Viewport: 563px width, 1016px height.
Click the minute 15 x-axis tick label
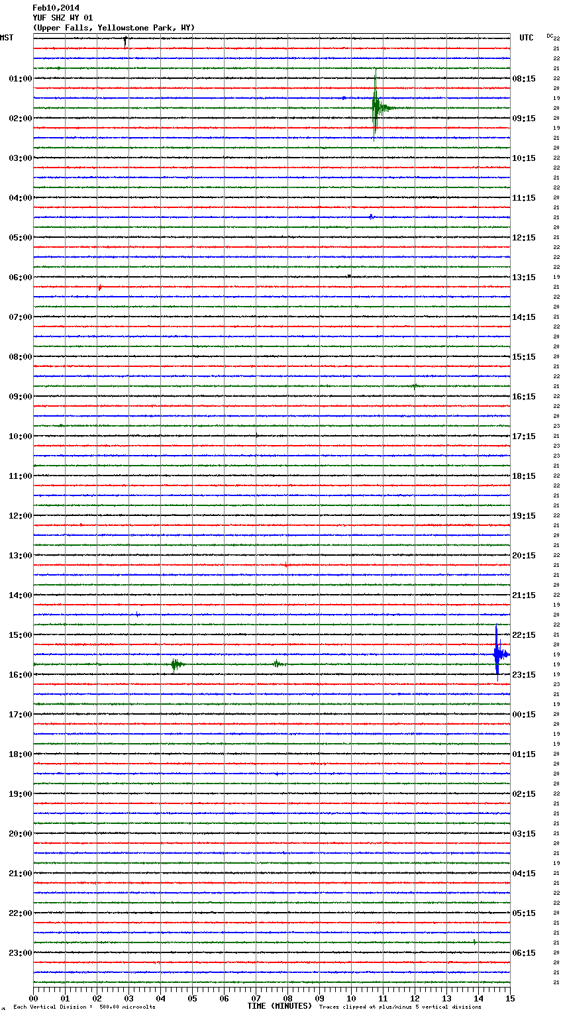coord(510,999)
